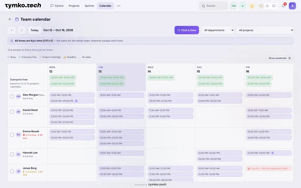Tick Alex Morgan's checkbox
Image resolution: width=301 pixels, height=188 pixels.
12,97
